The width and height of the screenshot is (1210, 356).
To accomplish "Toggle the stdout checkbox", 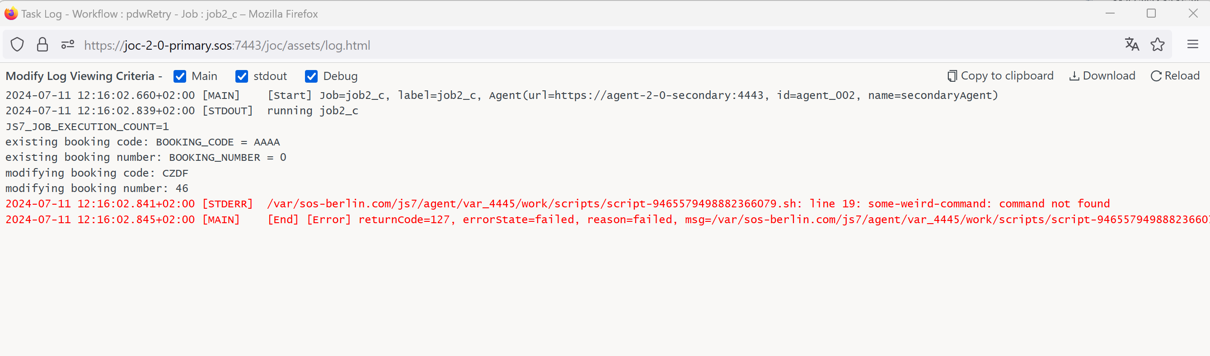I will [x=241, y=76].
